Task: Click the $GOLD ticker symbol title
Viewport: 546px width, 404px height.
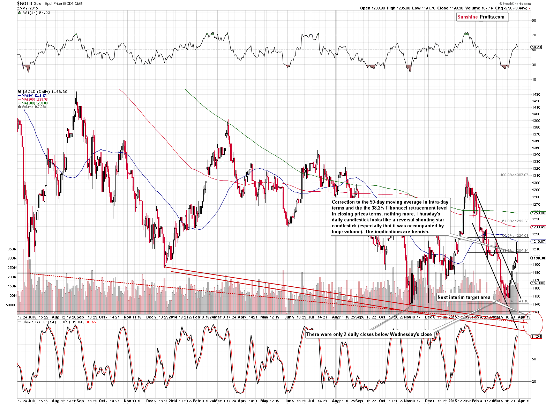Action: click(x=24, y=3)
